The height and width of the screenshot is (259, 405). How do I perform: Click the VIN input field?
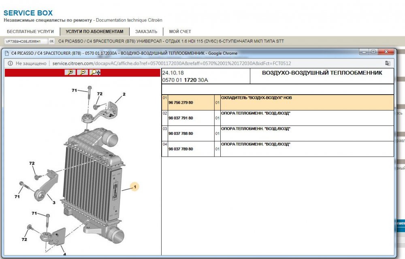pyautogui.click(x=26, y=41)
